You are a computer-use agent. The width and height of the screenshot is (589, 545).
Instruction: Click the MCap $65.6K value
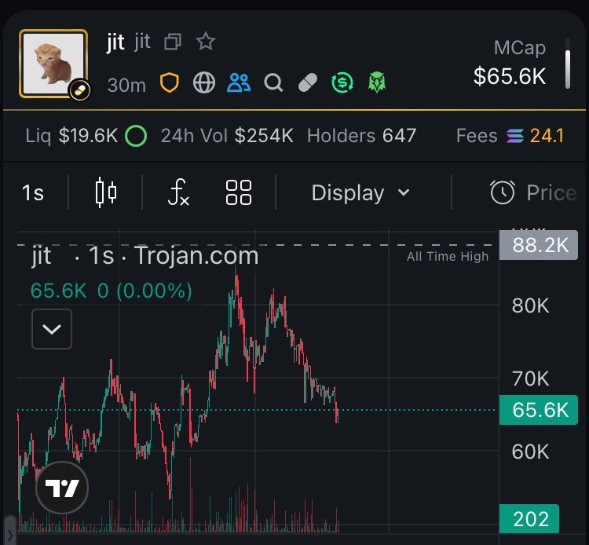(x=510, y=76)
